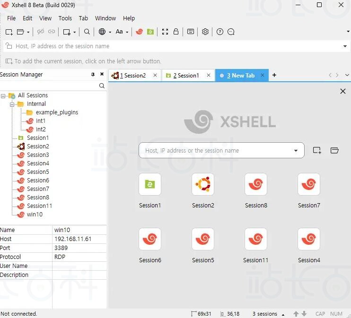Add a new tab with plus button
351x318 pixels.
click(274, 75)
